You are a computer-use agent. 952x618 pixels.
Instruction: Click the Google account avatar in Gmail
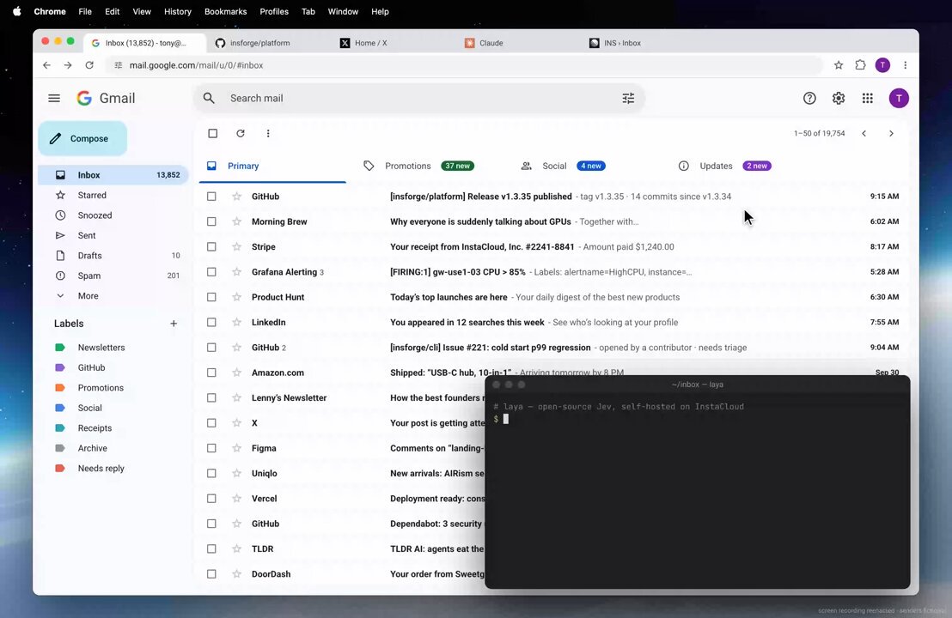tap(899, 98)
